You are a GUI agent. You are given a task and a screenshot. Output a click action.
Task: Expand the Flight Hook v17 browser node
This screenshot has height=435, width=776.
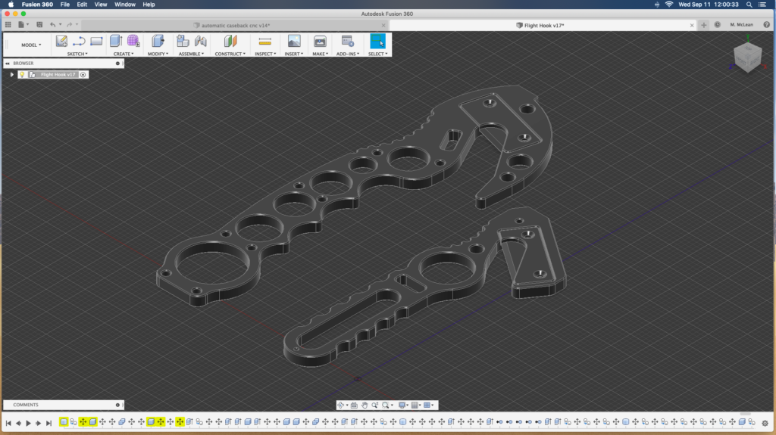(x=12, y=75)
